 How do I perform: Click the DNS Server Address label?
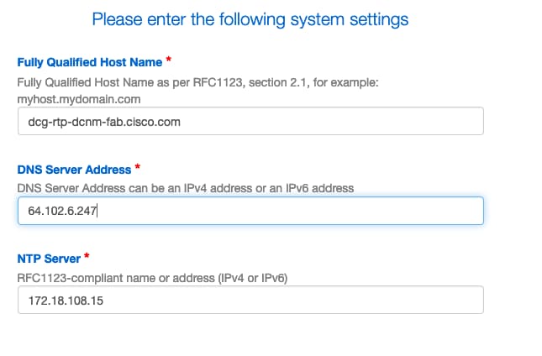[74, 170]
